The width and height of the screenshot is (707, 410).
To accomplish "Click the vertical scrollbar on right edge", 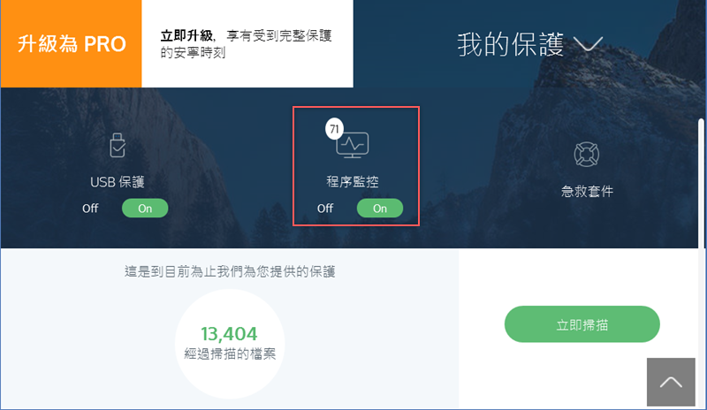I will click(x=701, y=183).
